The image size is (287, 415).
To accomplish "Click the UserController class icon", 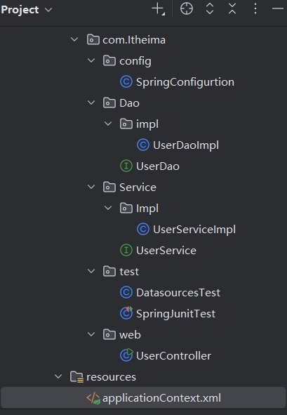I will pyautogui.click(x=126, y=355).
